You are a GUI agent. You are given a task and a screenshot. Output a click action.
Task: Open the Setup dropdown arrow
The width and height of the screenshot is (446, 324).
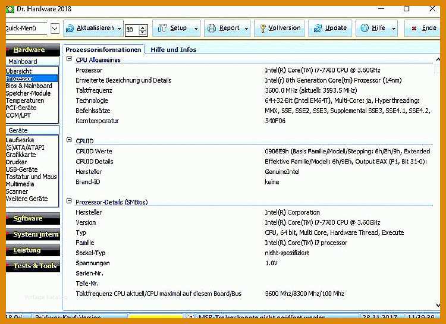196,29
